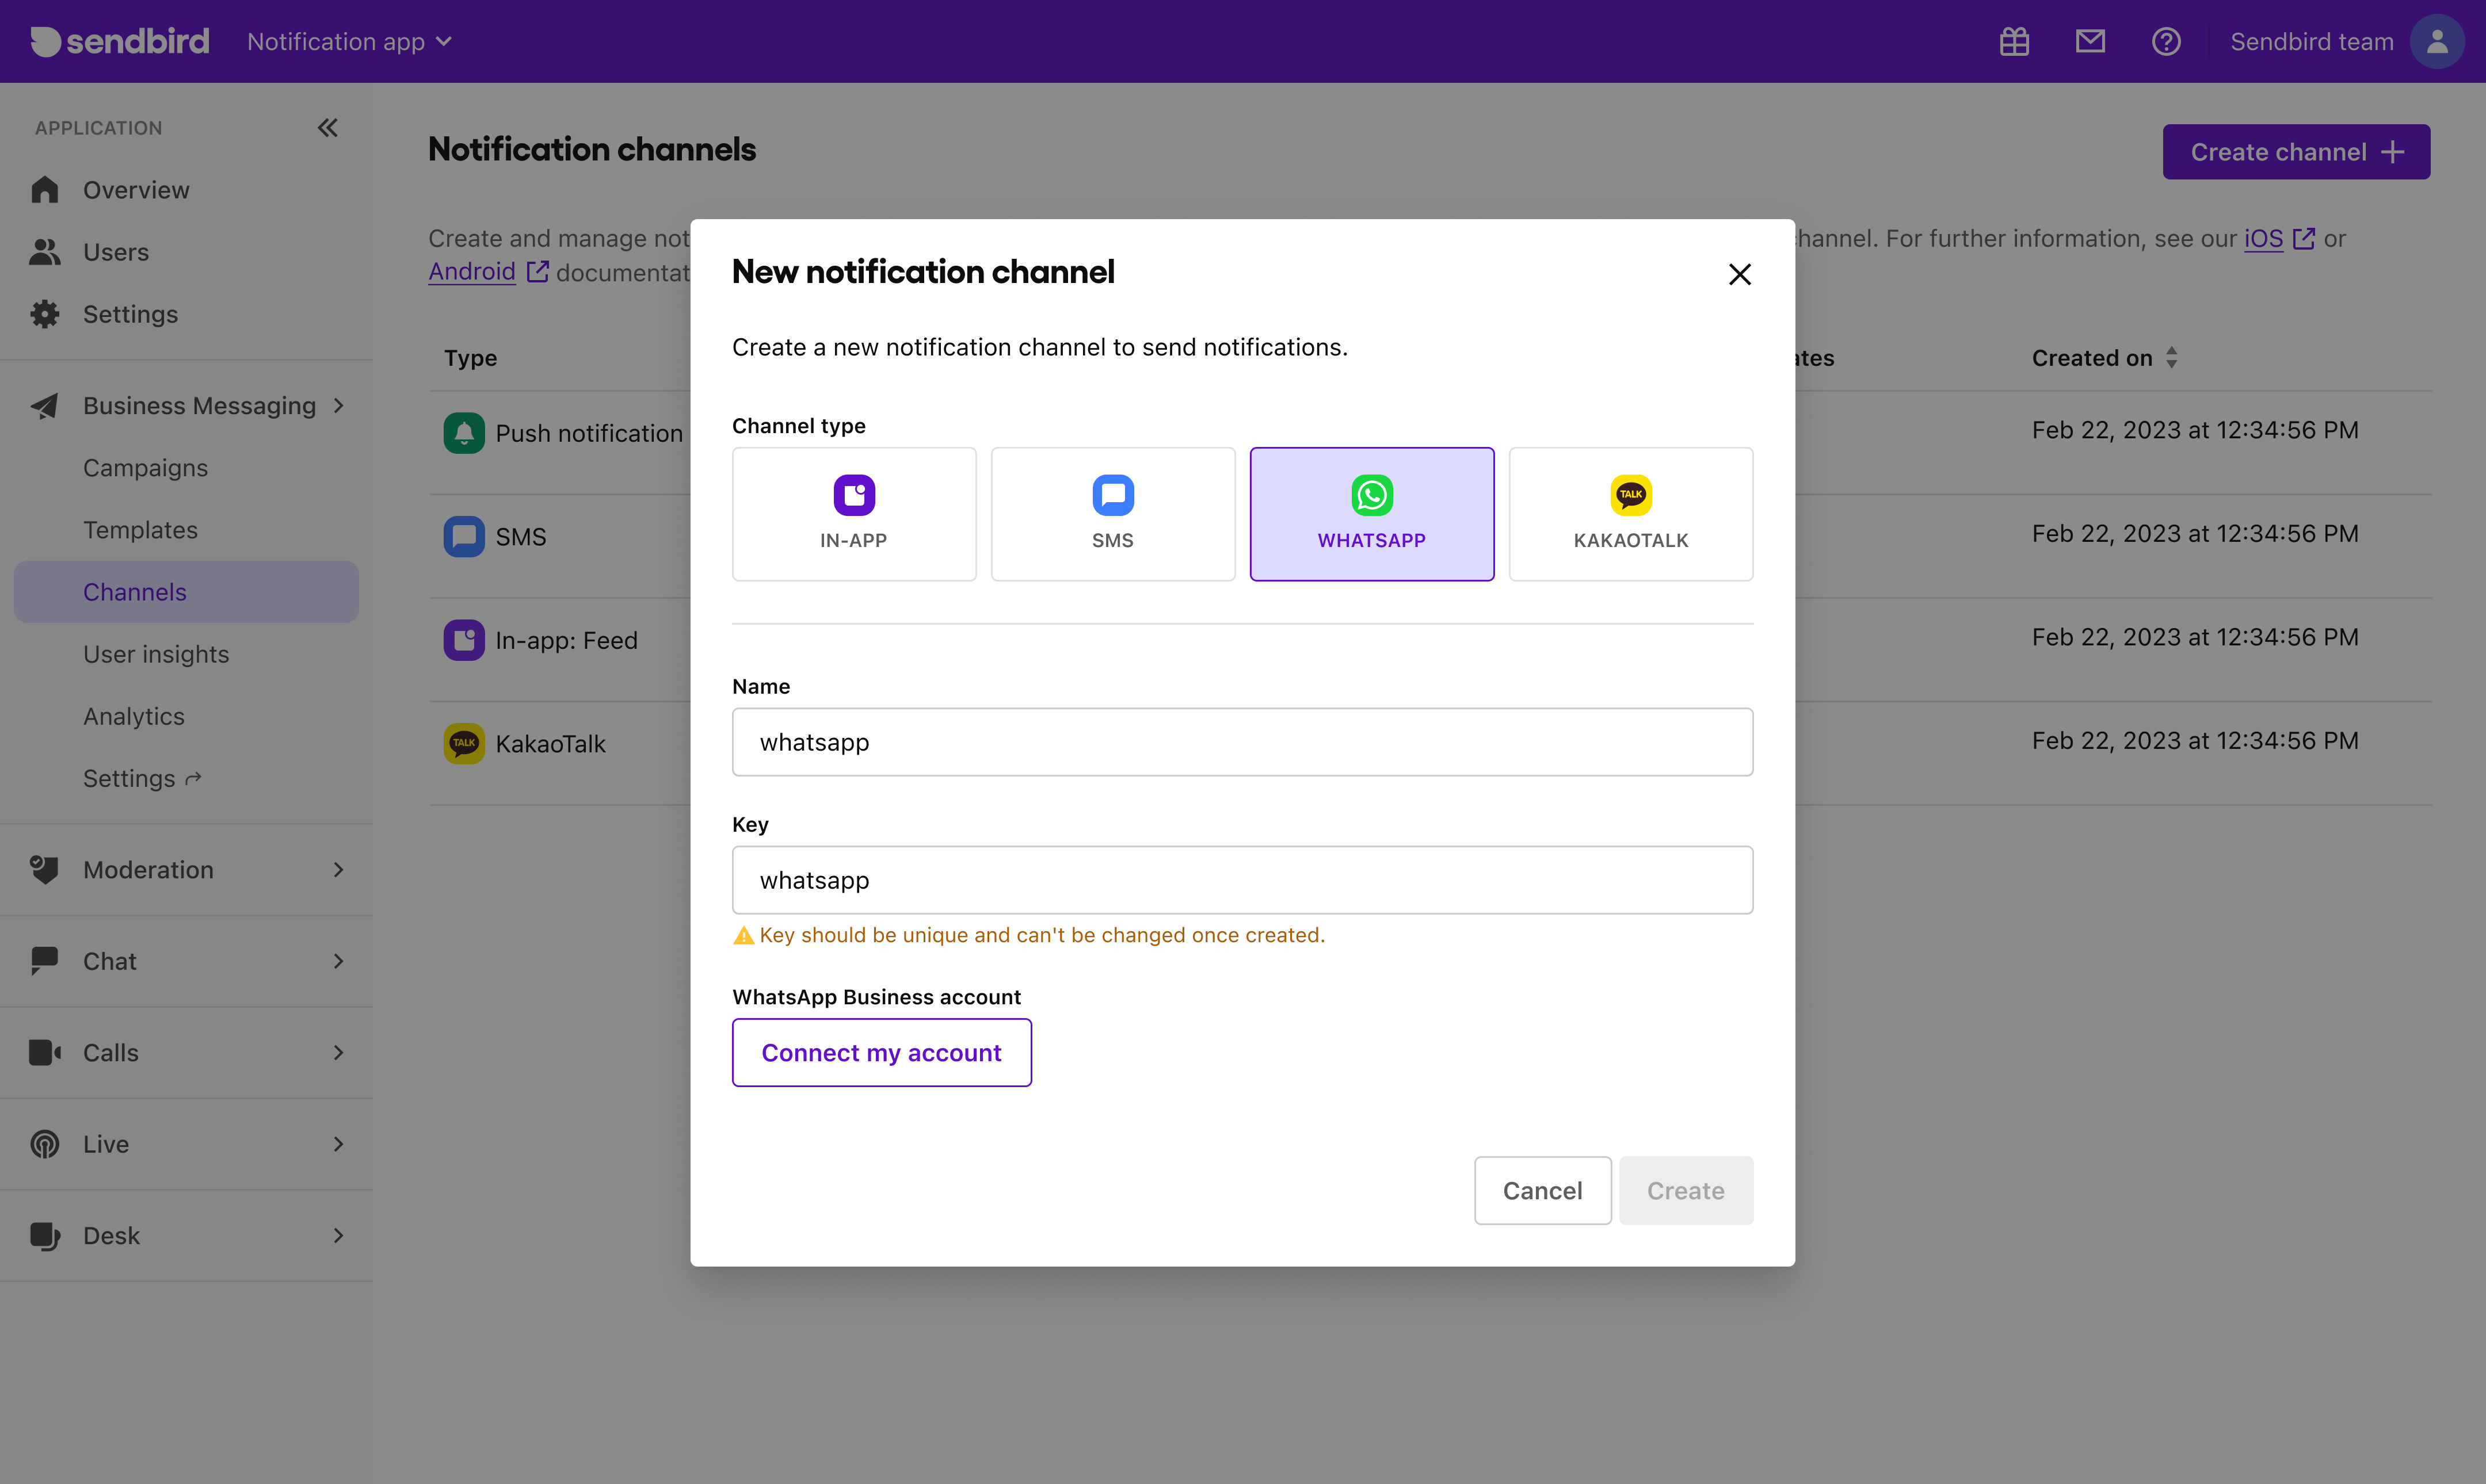Open Analytics in the sidebar
Viewport: 2486px width, 1484px height.
click(134, 716)
